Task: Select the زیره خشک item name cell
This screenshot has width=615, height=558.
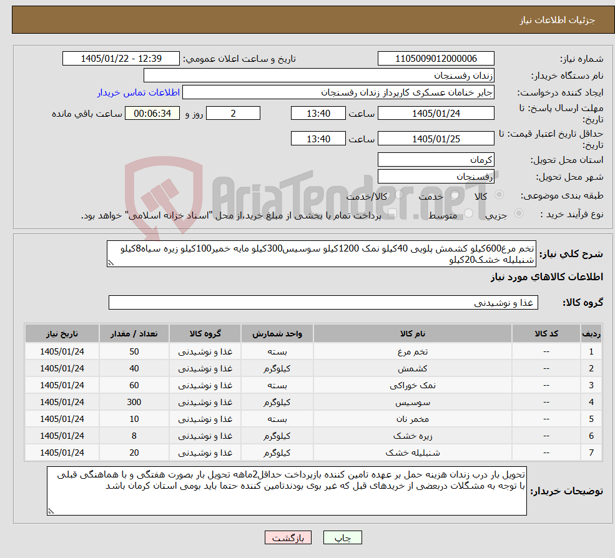Action: tap(413, 436)
